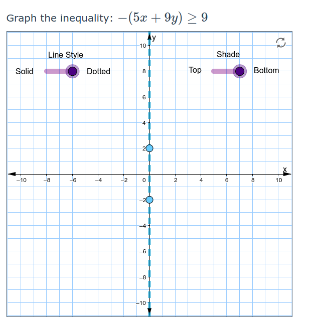Choose the Bottom shade option

[266, 70]
